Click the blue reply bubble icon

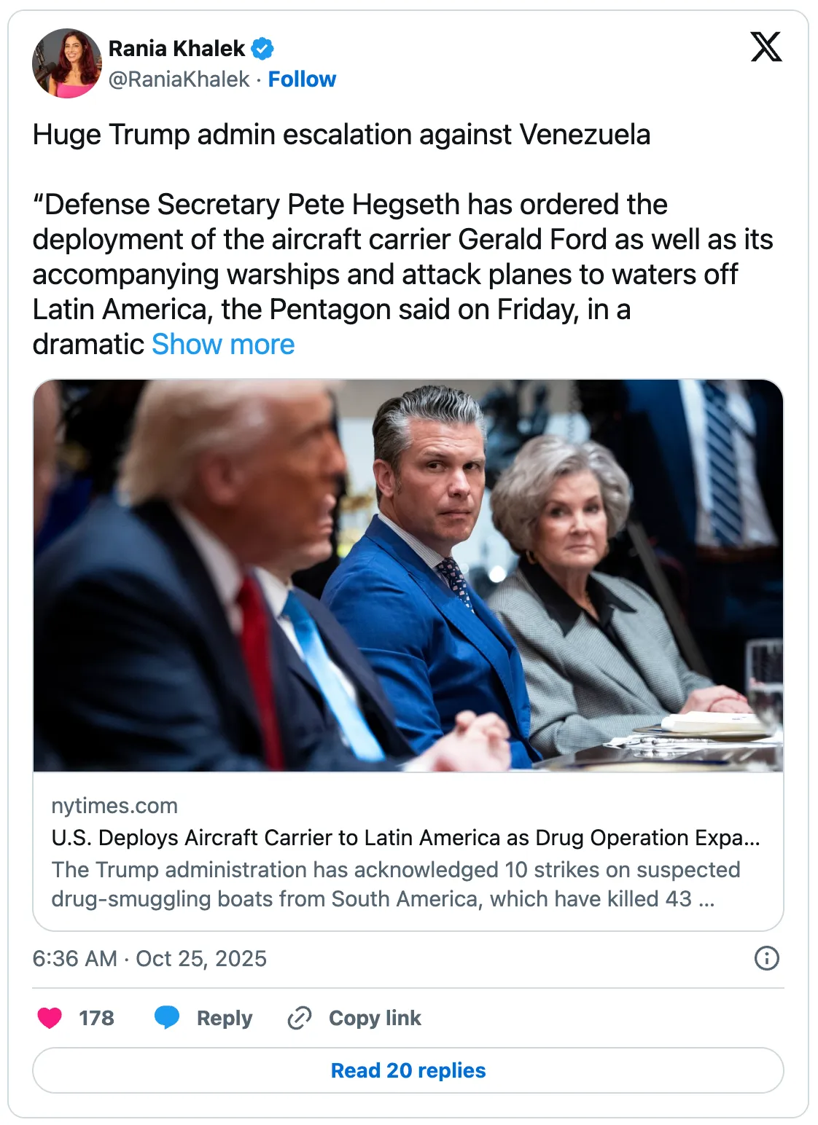coord(167,1018)
